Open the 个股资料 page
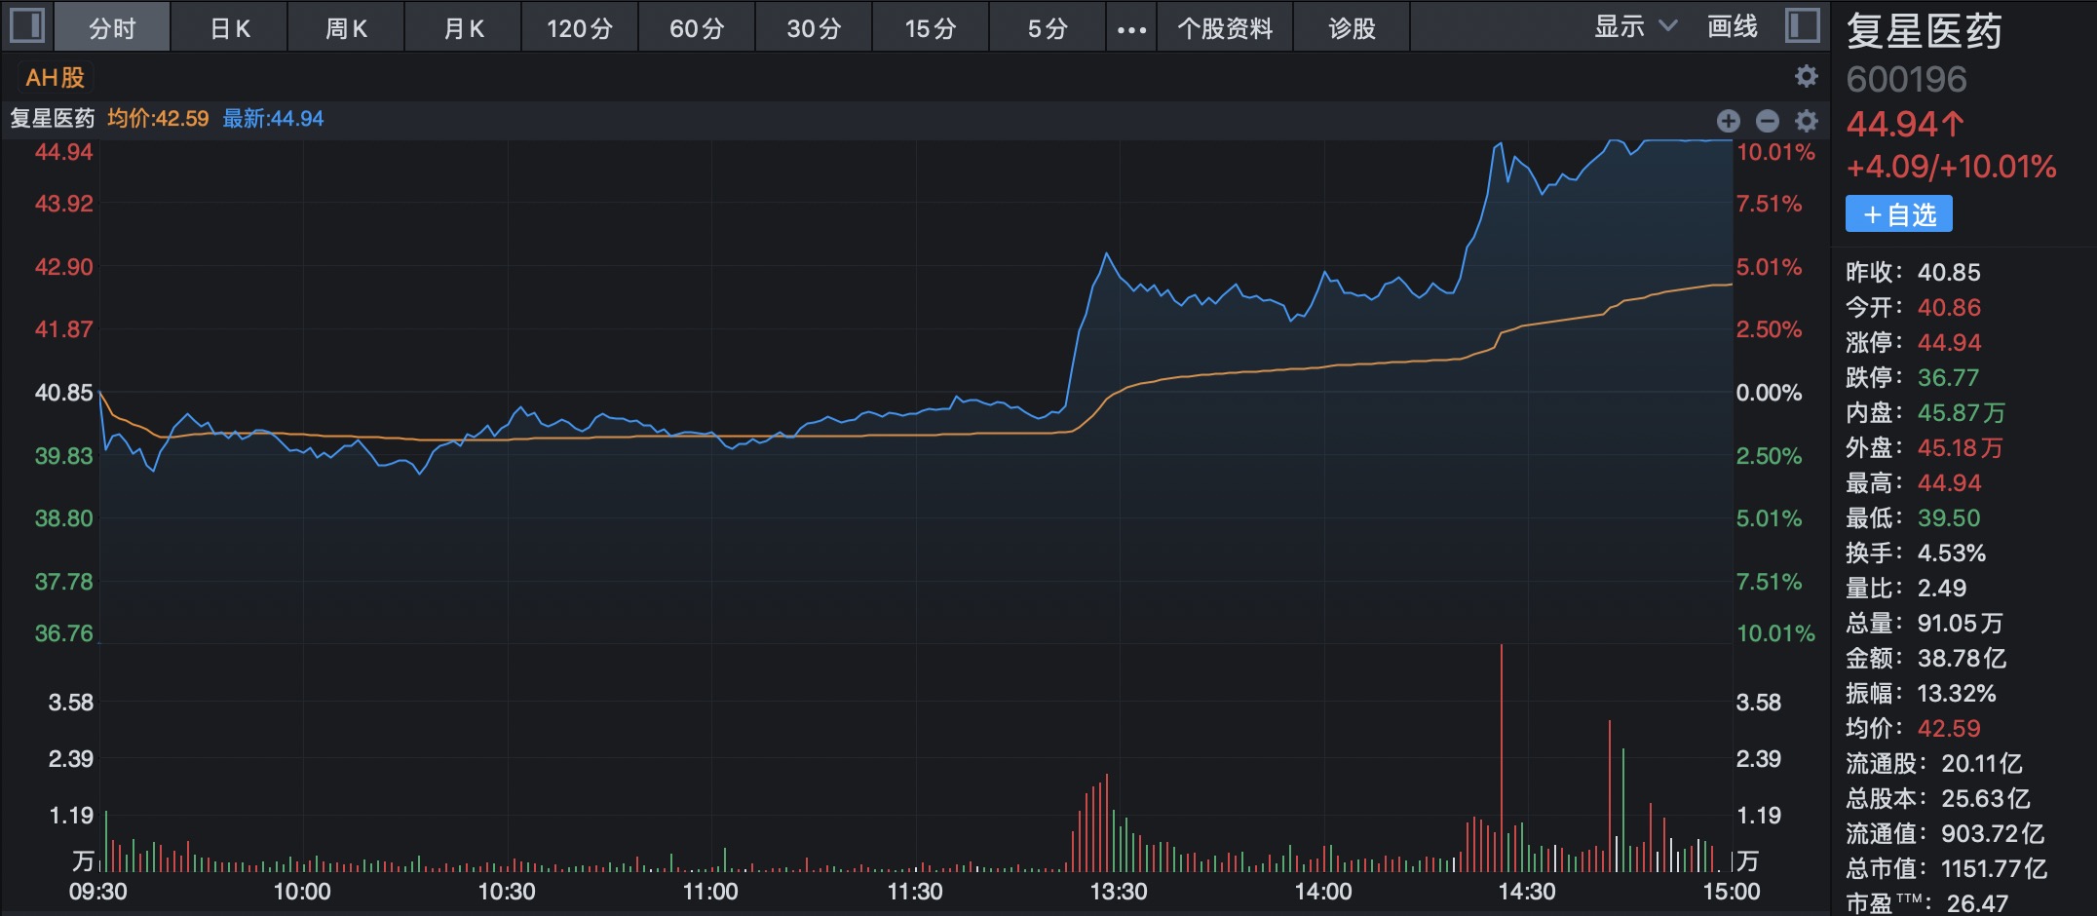 [x=1225, y=27]
